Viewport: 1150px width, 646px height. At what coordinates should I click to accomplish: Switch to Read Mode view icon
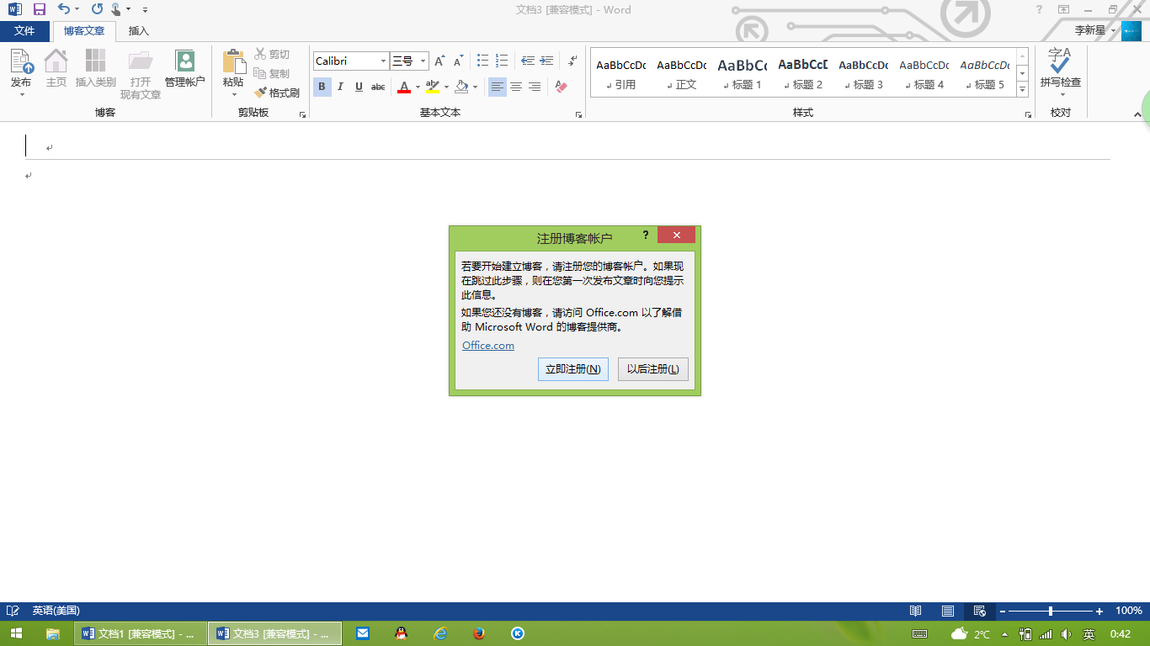915,611
